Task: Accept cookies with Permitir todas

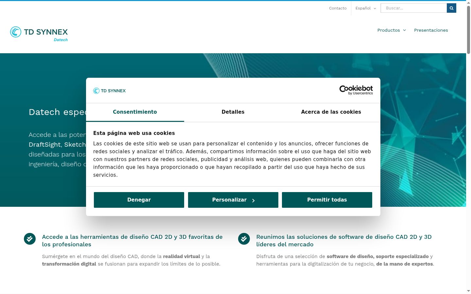Action: click(327, 200)
